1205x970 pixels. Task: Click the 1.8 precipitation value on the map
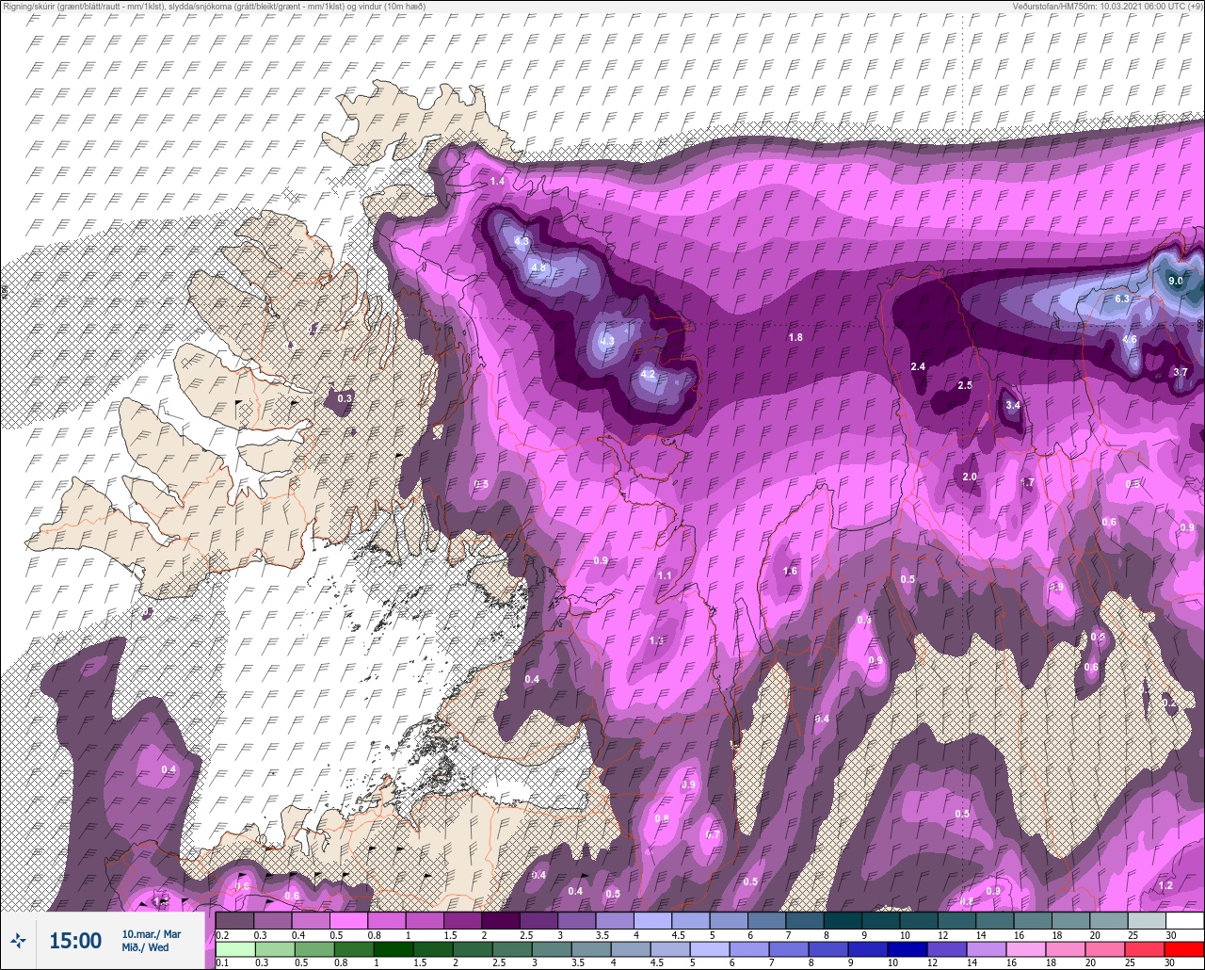pos(795,337)
